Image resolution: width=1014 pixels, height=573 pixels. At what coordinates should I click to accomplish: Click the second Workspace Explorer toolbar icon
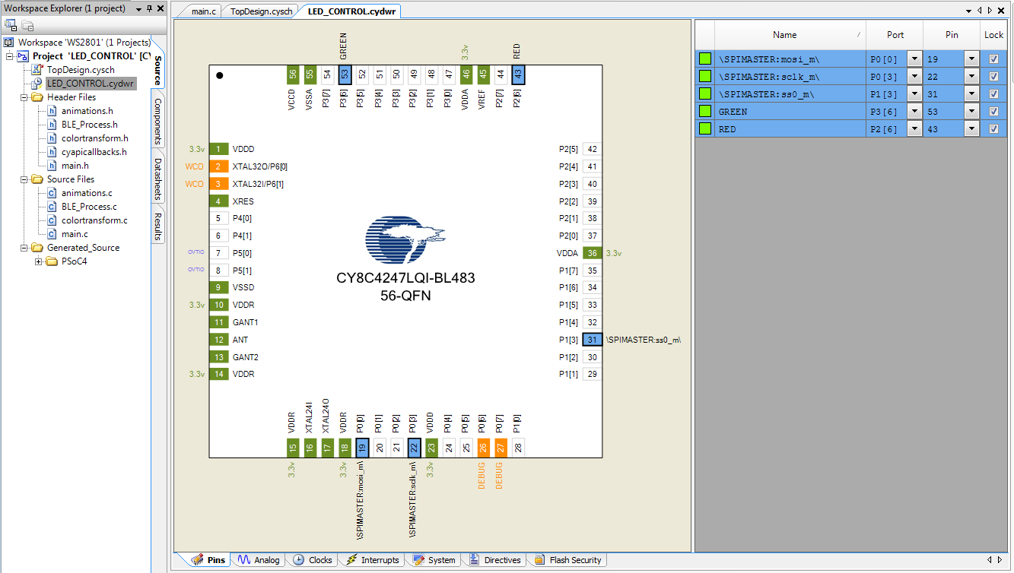(x=27, y=26)
